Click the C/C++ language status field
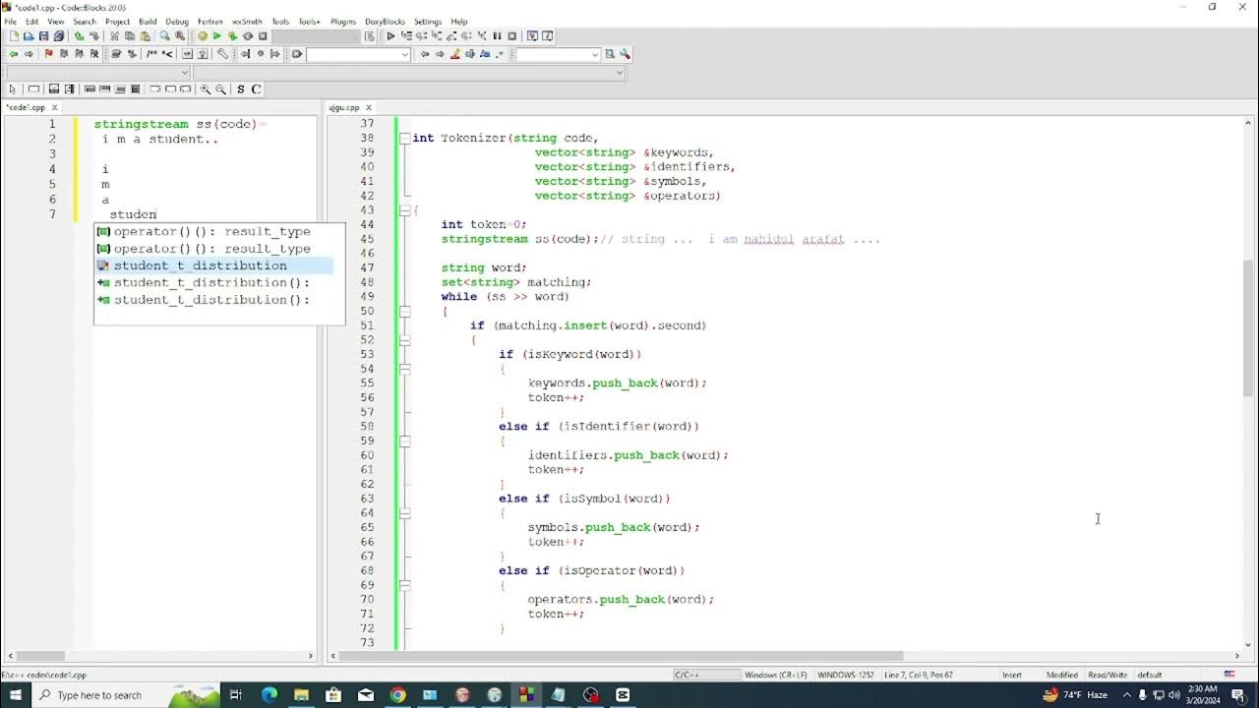 coord(706,675)
